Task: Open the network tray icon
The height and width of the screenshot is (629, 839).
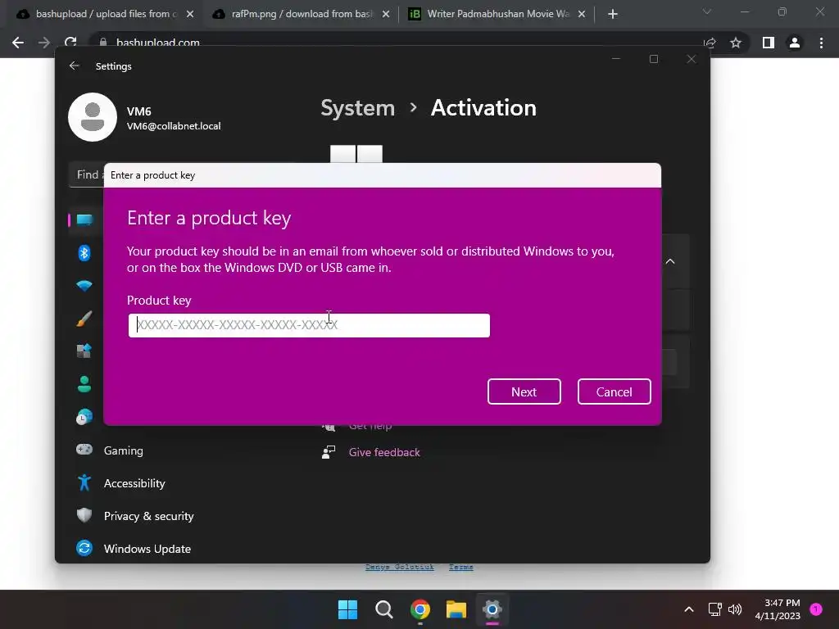Action: (714, 609)
